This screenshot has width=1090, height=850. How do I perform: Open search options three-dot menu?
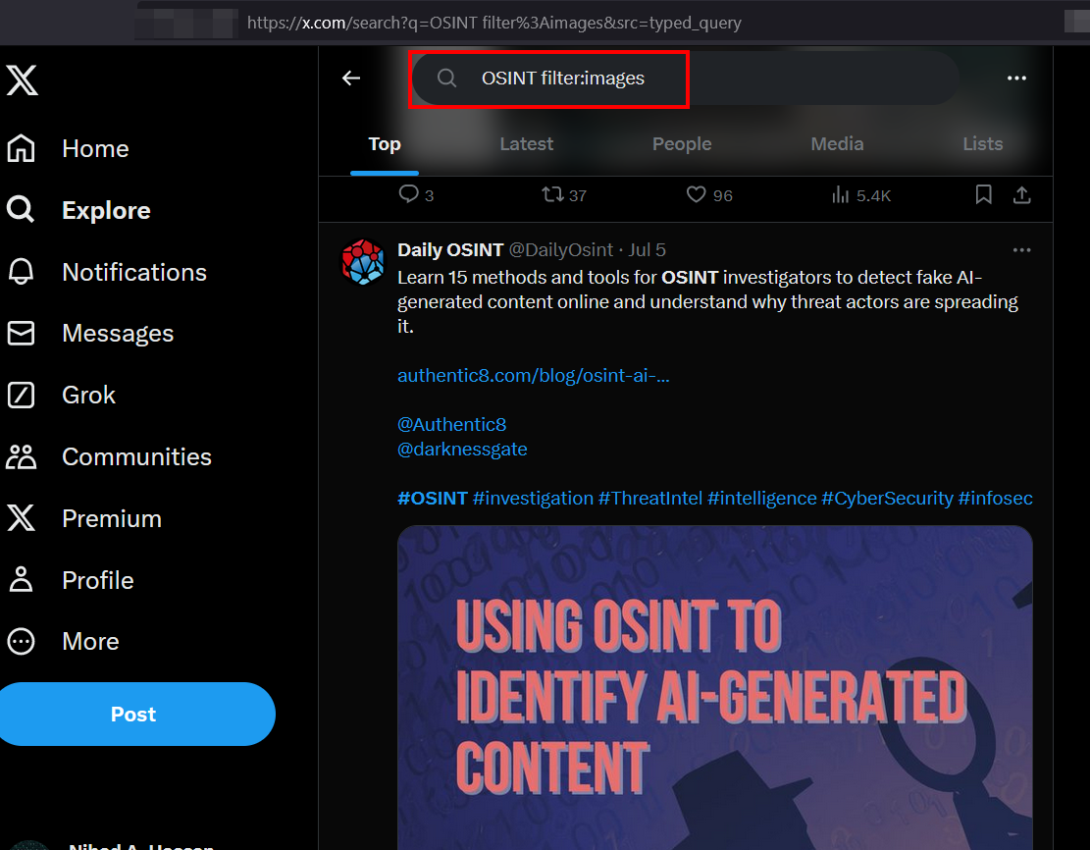point(1016,78)
